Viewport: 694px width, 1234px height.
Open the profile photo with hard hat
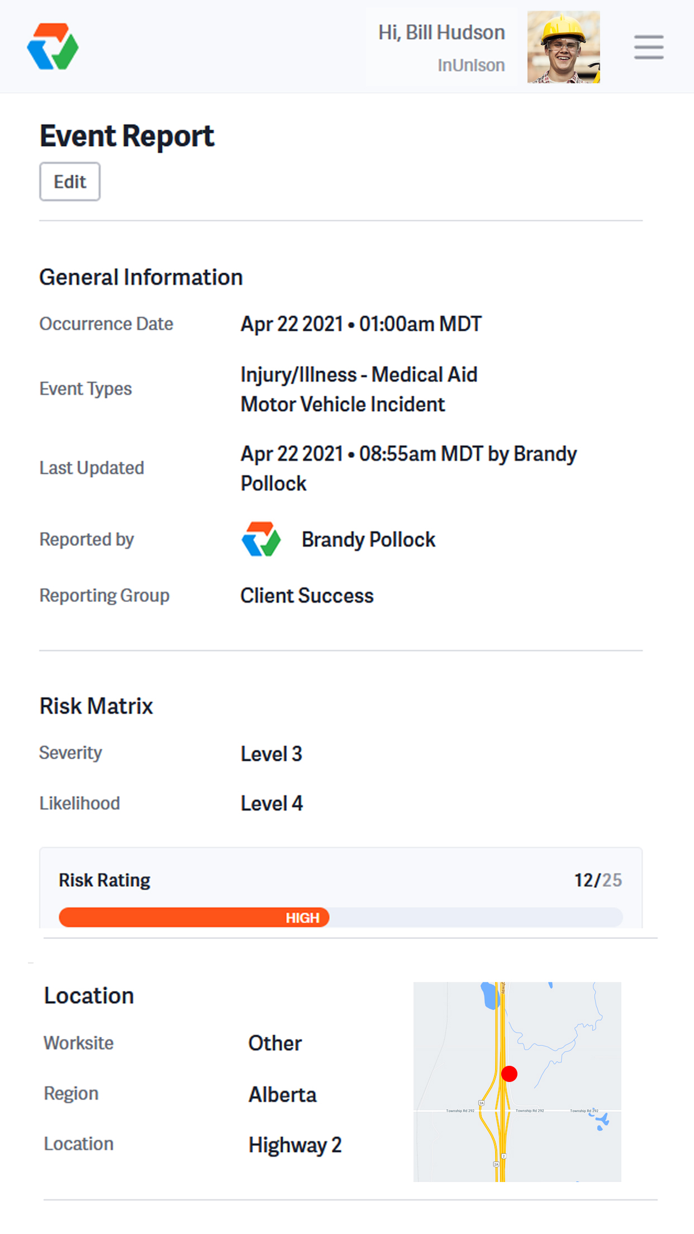pyautogui.click(x=563, y=47)
